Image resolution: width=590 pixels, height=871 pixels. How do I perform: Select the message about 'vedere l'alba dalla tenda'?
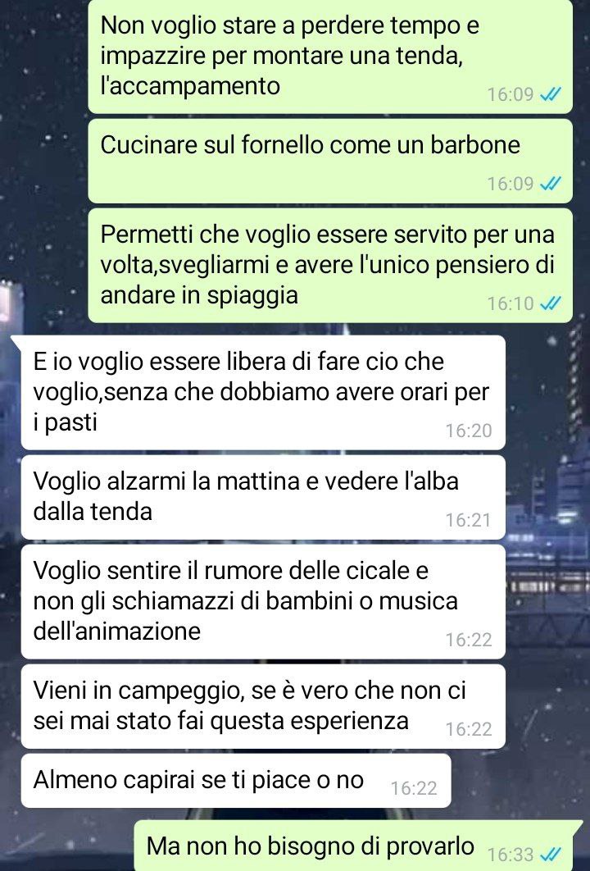(x=263, y=497)
